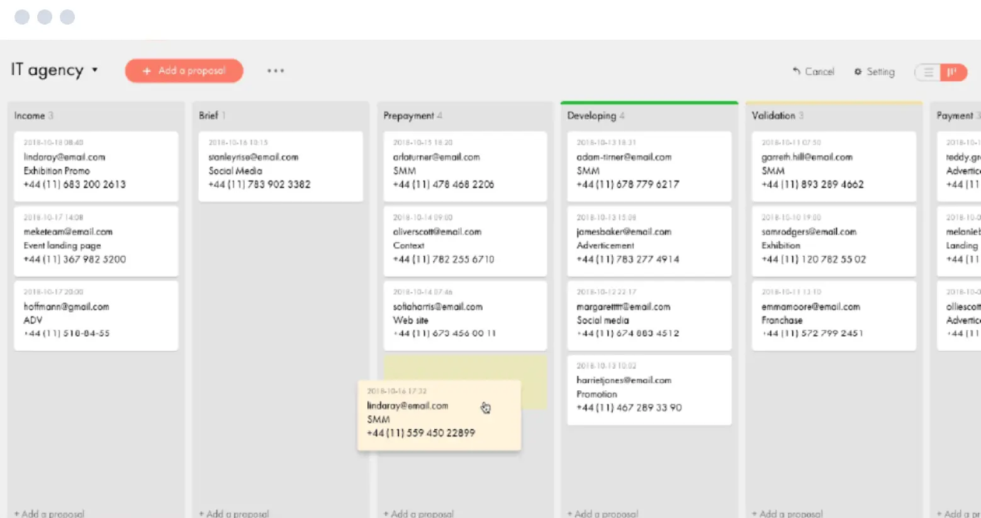The width and height of the screenshot is (981, 518).
Task: Click Add a proposal under Income column
Action: (x=49, y=513)
